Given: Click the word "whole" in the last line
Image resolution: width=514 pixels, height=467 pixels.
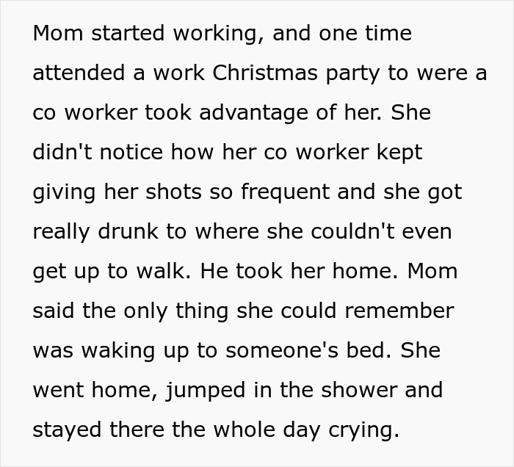Looking at the screenshot, I should point(245,430).
